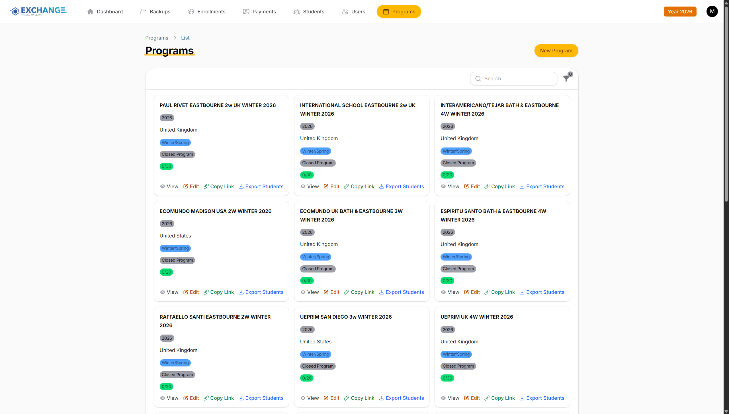Viewport: 729px width, 414px height.
Task: Click View eye icon on Raffaello Santi card
Action: [x=162, y=398]
